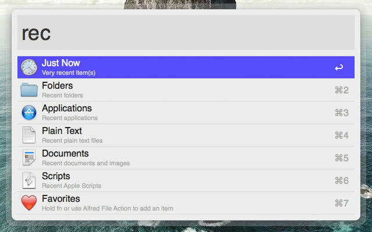Click the Scripts scroll icon
Image resolution: width=372 pixels, height=232 pixels.
tap(29, 180)
